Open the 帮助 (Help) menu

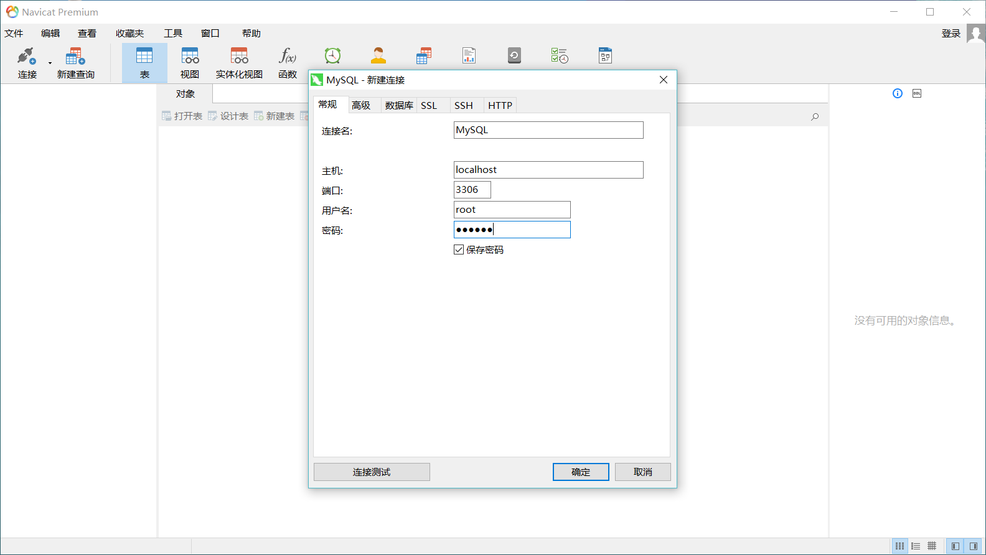point(251,34)
